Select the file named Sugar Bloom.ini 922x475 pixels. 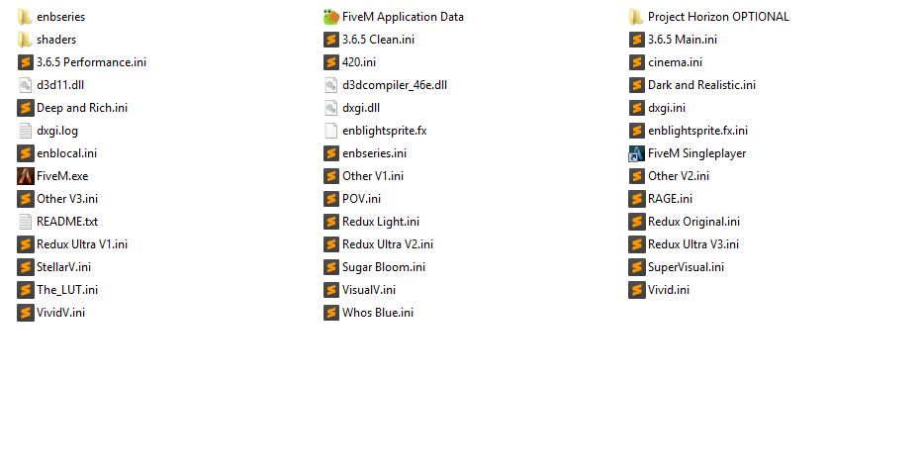(x=374, y=267)
